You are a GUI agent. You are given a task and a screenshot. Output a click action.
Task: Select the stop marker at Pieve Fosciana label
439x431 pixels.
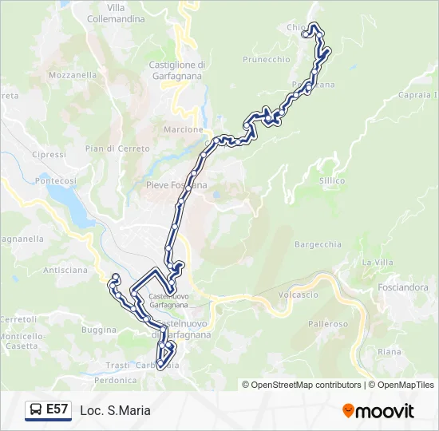tap(188, 188)
